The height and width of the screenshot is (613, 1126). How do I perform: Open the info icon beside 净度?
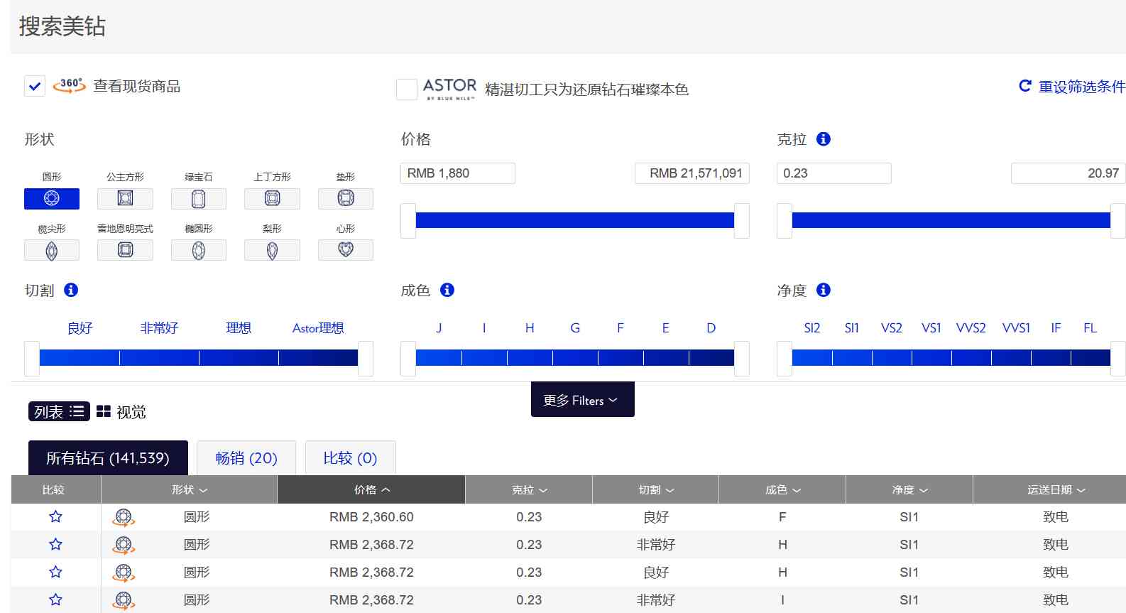pos(823,290)
